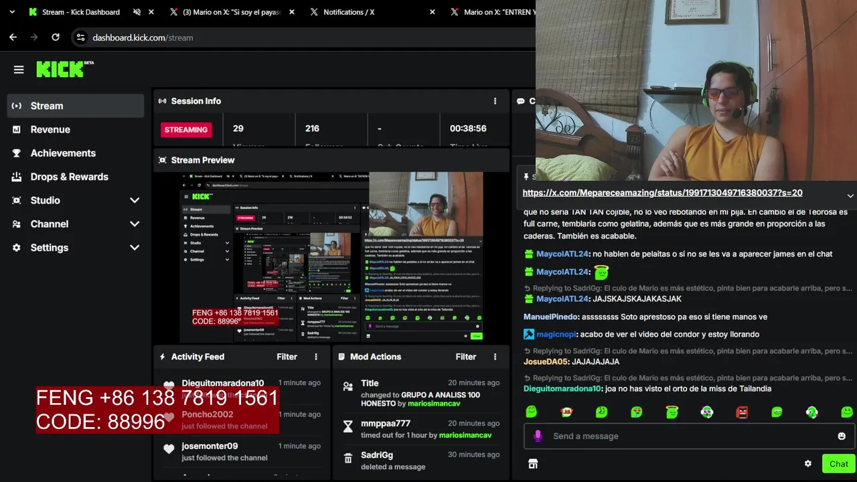857x482 pixels.
Task: Click the address bar URL
Action: pyautogui.click(x=143, y=37)
